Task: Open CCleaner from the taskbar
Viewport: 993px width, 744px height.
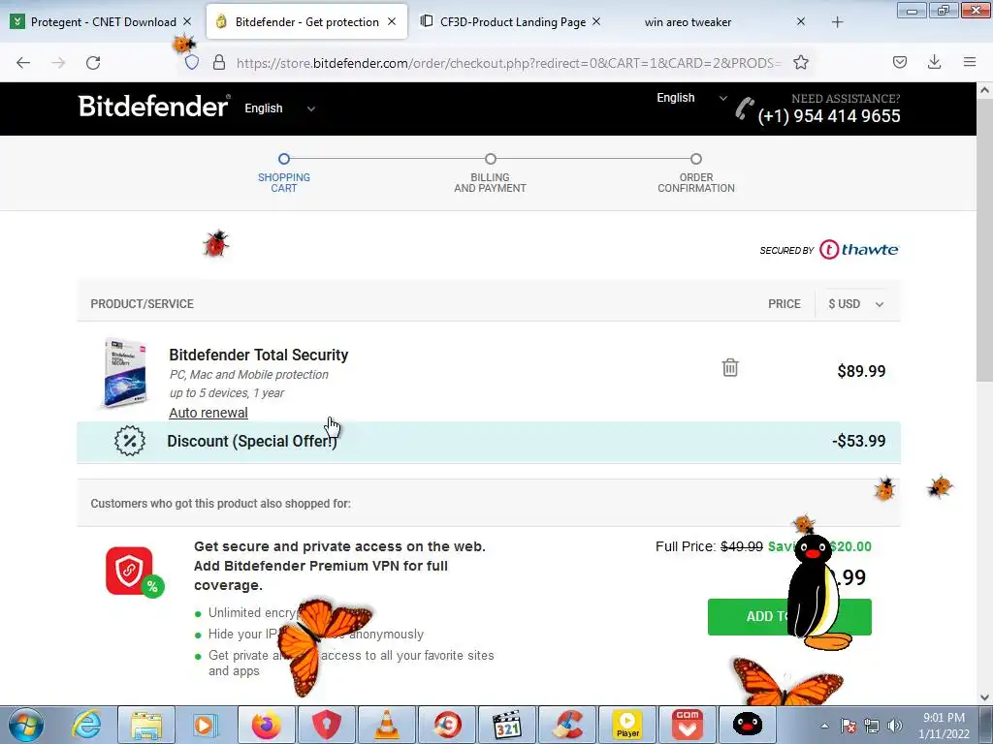Action: click(567, 725)
